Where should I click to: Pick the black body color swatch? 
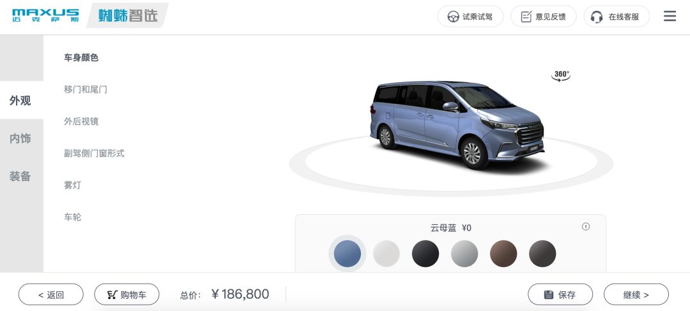click(x=425, y=254)
